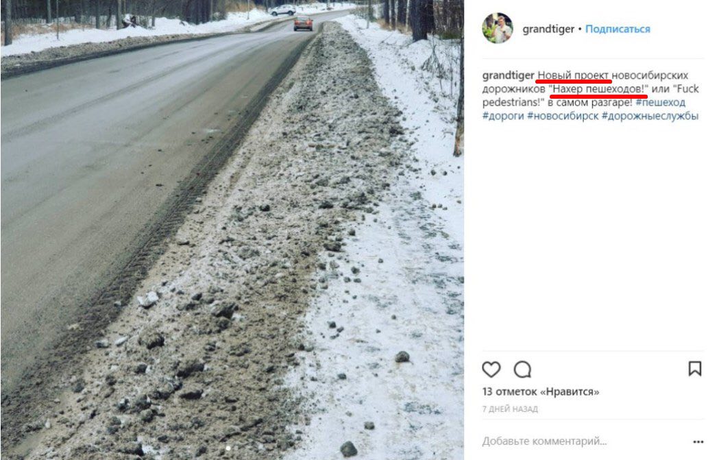
Task: Click the "Новый проект" underlined caption text
Action: pos(573,75)
